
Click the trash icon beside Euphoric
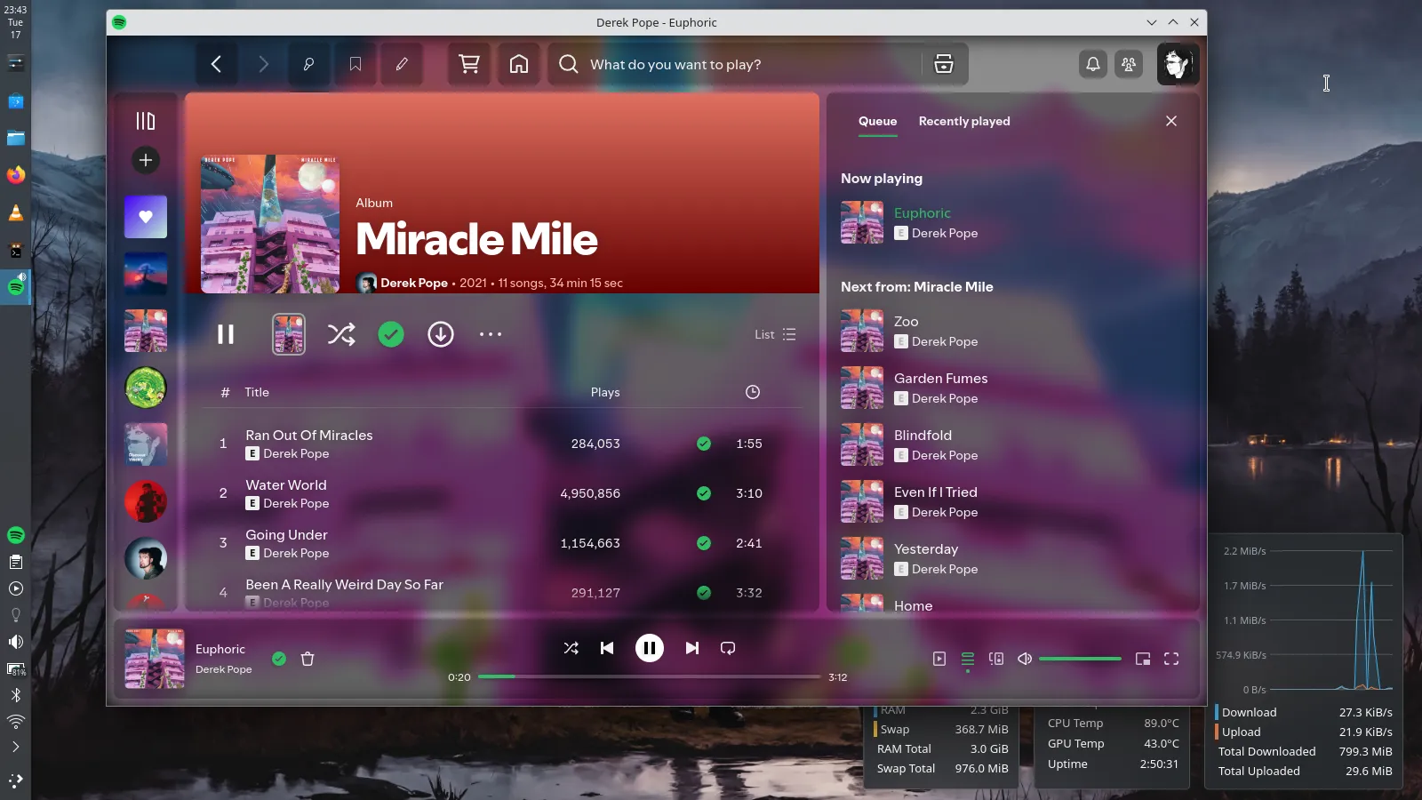(308, 659)
